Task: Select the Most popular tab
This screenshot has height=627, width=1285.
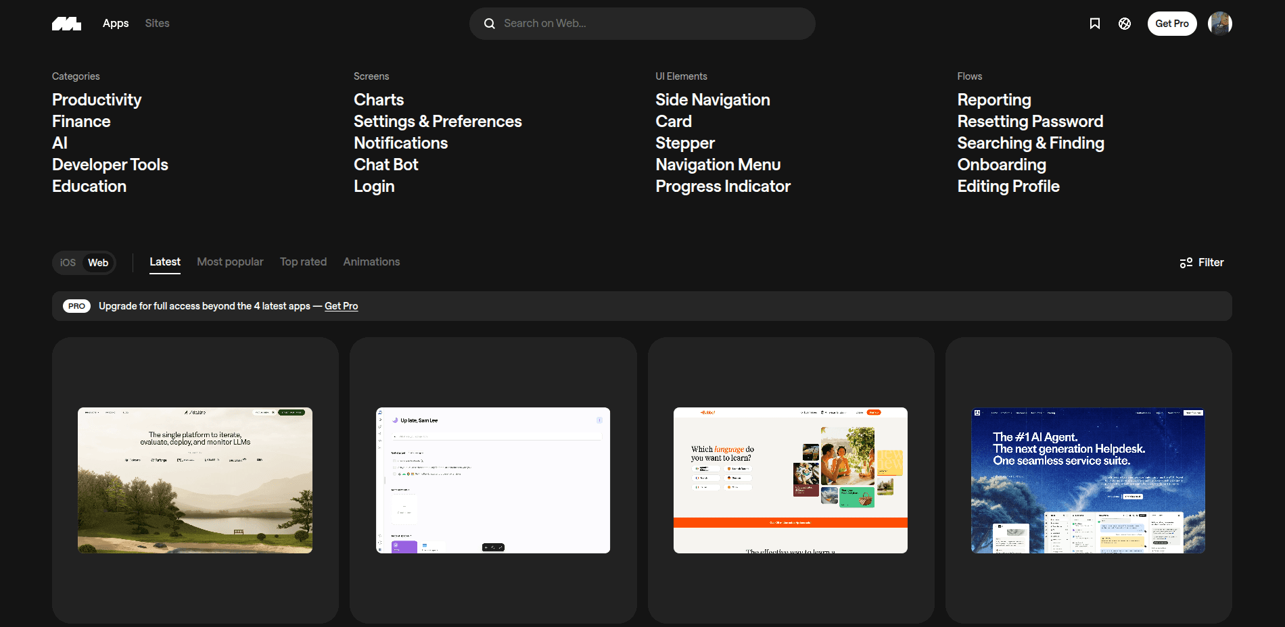Action: coord(230,261)
